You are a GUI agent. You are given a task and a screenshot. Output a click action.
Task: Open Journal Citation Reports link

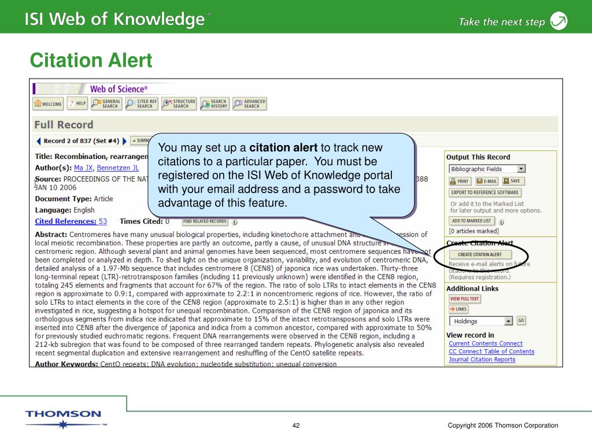click(482, 360)
